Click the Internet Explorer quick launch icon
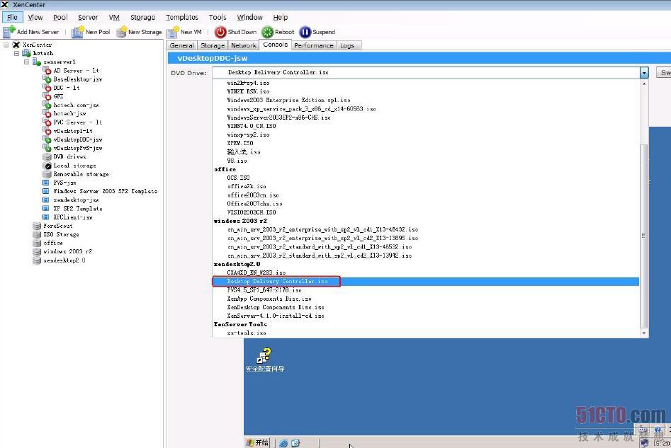This screenshot has height=448, width=671. (x=283, y=443)
